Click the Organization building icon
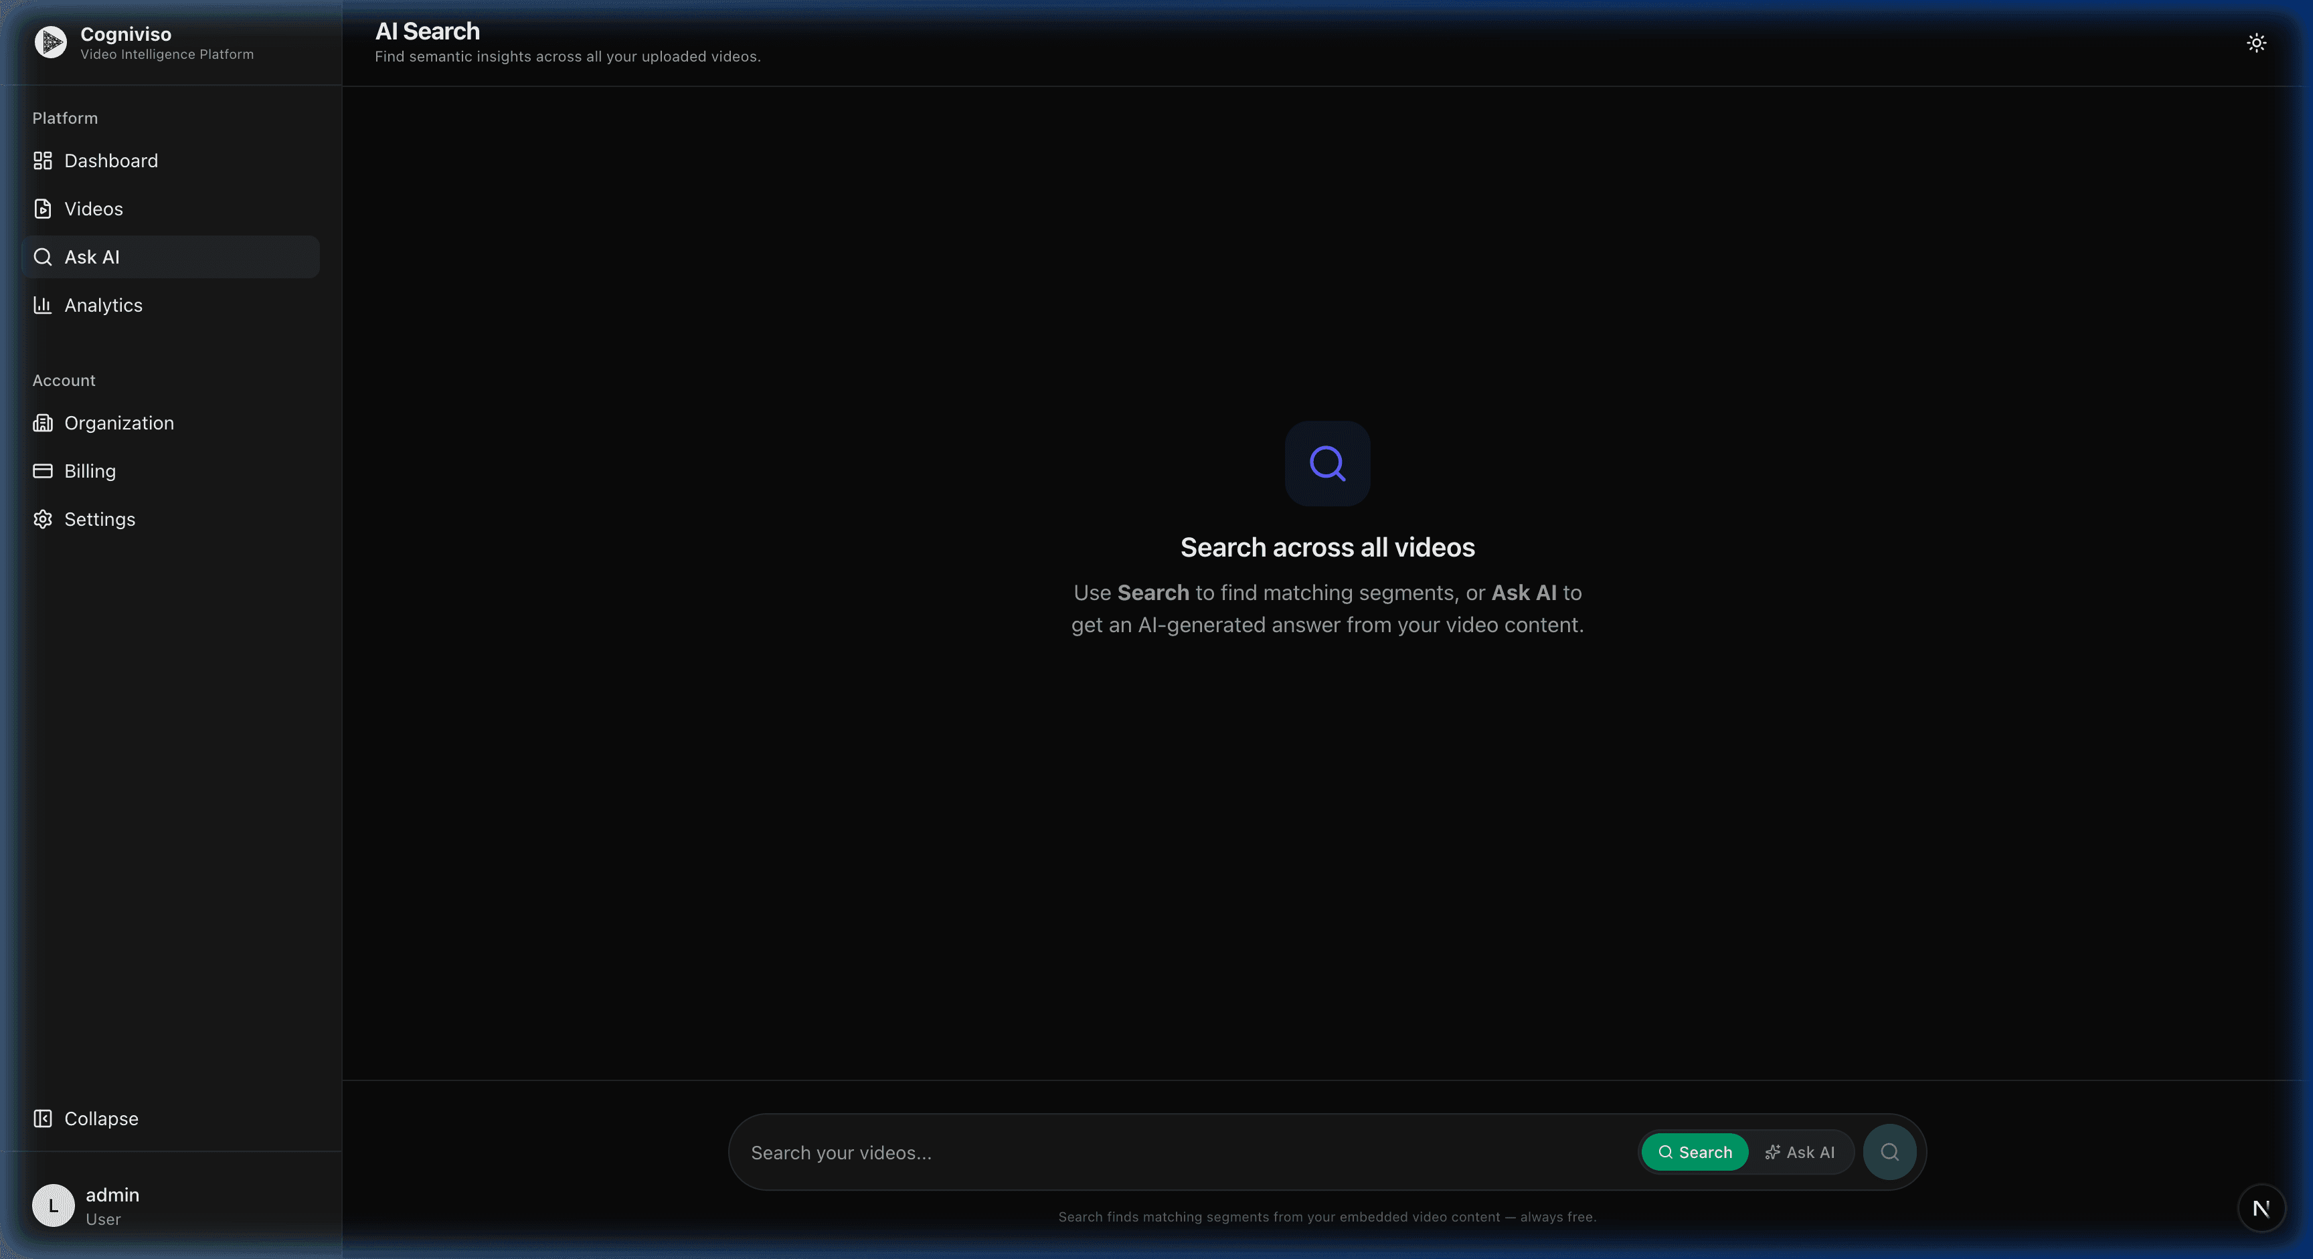The width and height of the screenshot is (2313, 1259). [42, 423]
